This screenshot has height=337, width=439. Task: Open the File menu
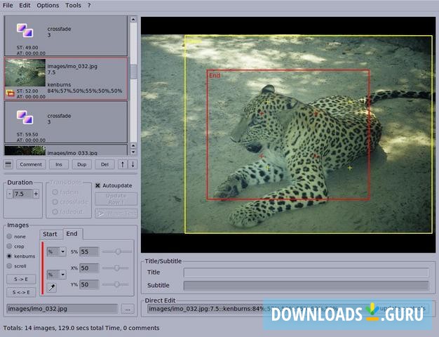8,6
